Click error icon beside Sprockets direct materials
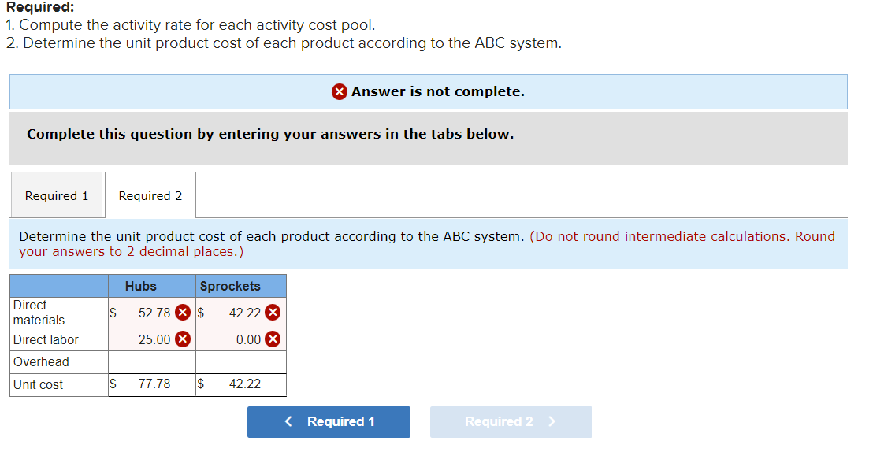The width and height of the screenshot is (884, 467). click(x=273, y=312)
